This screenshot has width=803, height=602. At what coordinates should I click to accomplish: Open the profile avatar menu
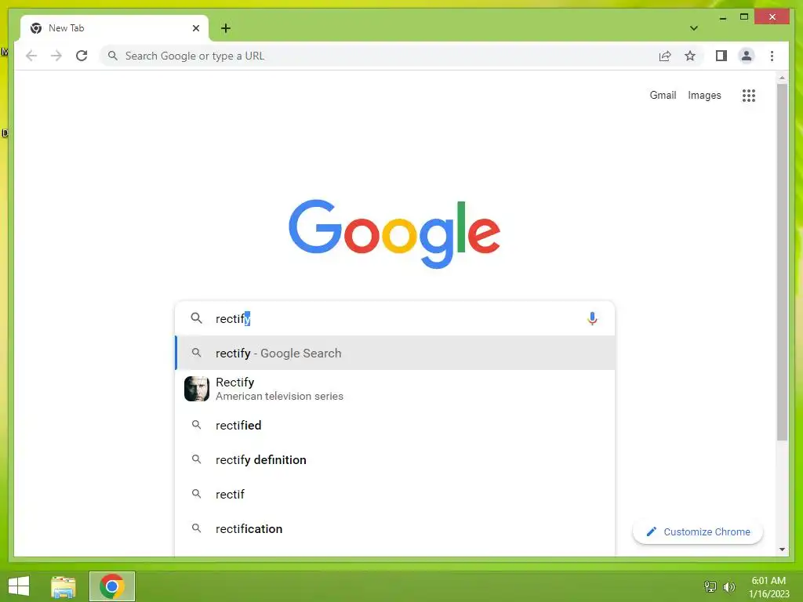coord(747,56)
